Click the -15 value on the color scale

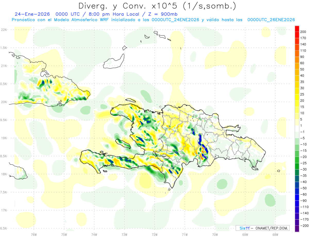tap(303, 150)
